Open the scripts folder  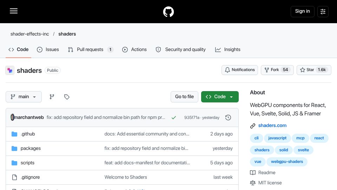[x=27, y=163]
